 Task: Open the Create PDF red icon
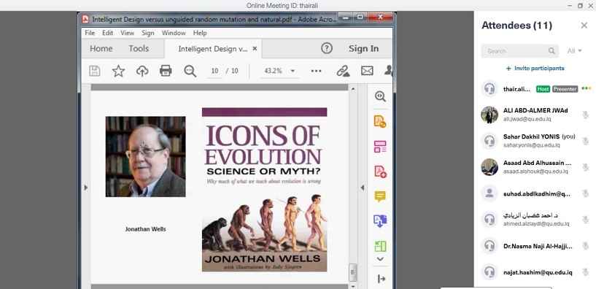[x=380, y=172]
